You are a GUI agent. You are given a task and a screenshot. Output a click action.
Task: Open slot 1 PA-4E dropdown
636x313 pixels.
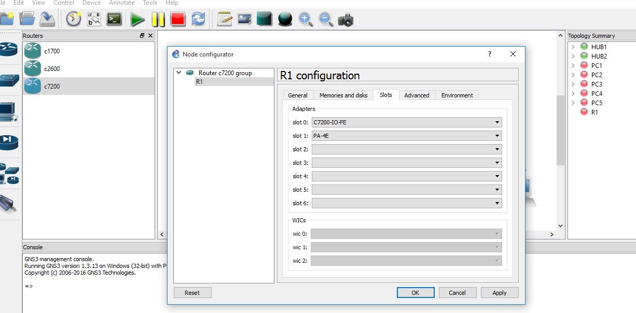point(406,136)
